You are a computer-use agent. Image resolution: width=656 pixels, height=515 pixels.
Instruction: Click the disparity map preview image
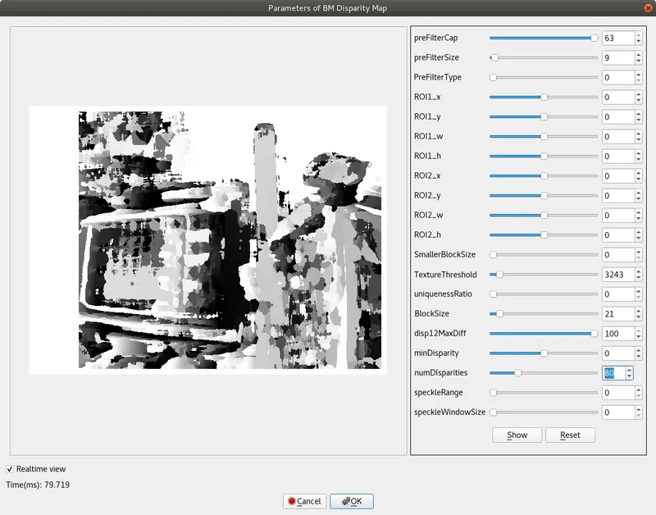coord(208,240)
